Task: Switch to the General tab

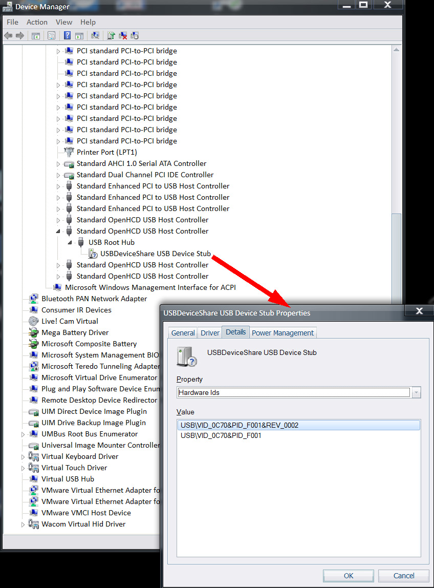Action: coord(183,332)
